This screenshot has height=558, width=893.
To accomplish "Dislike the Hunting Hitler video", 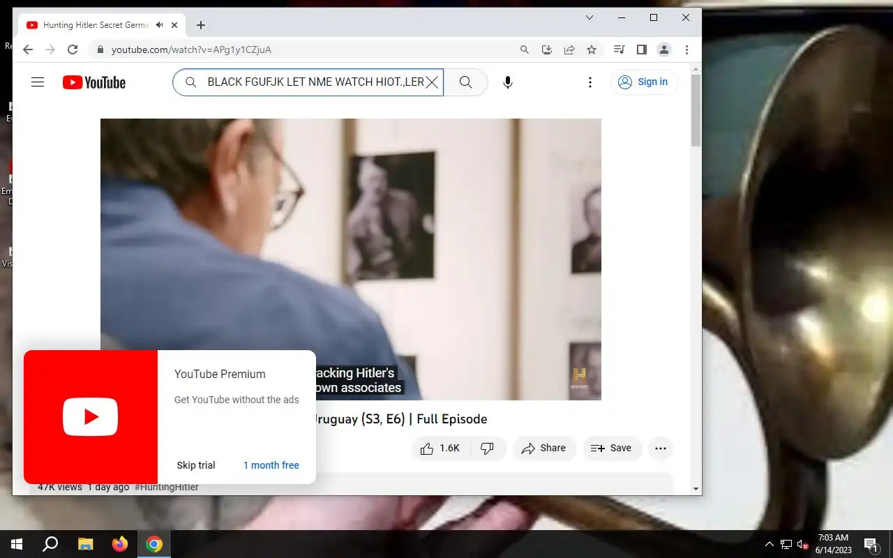I will click(488, 448).
